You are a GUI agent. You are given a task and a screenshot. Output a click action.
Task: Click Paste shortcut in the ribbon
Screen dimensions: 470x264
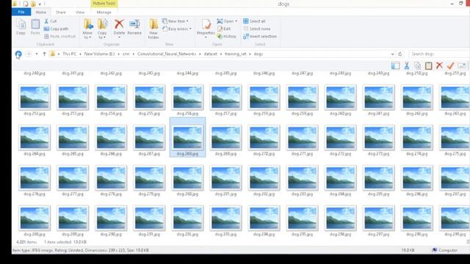point(59,36)
